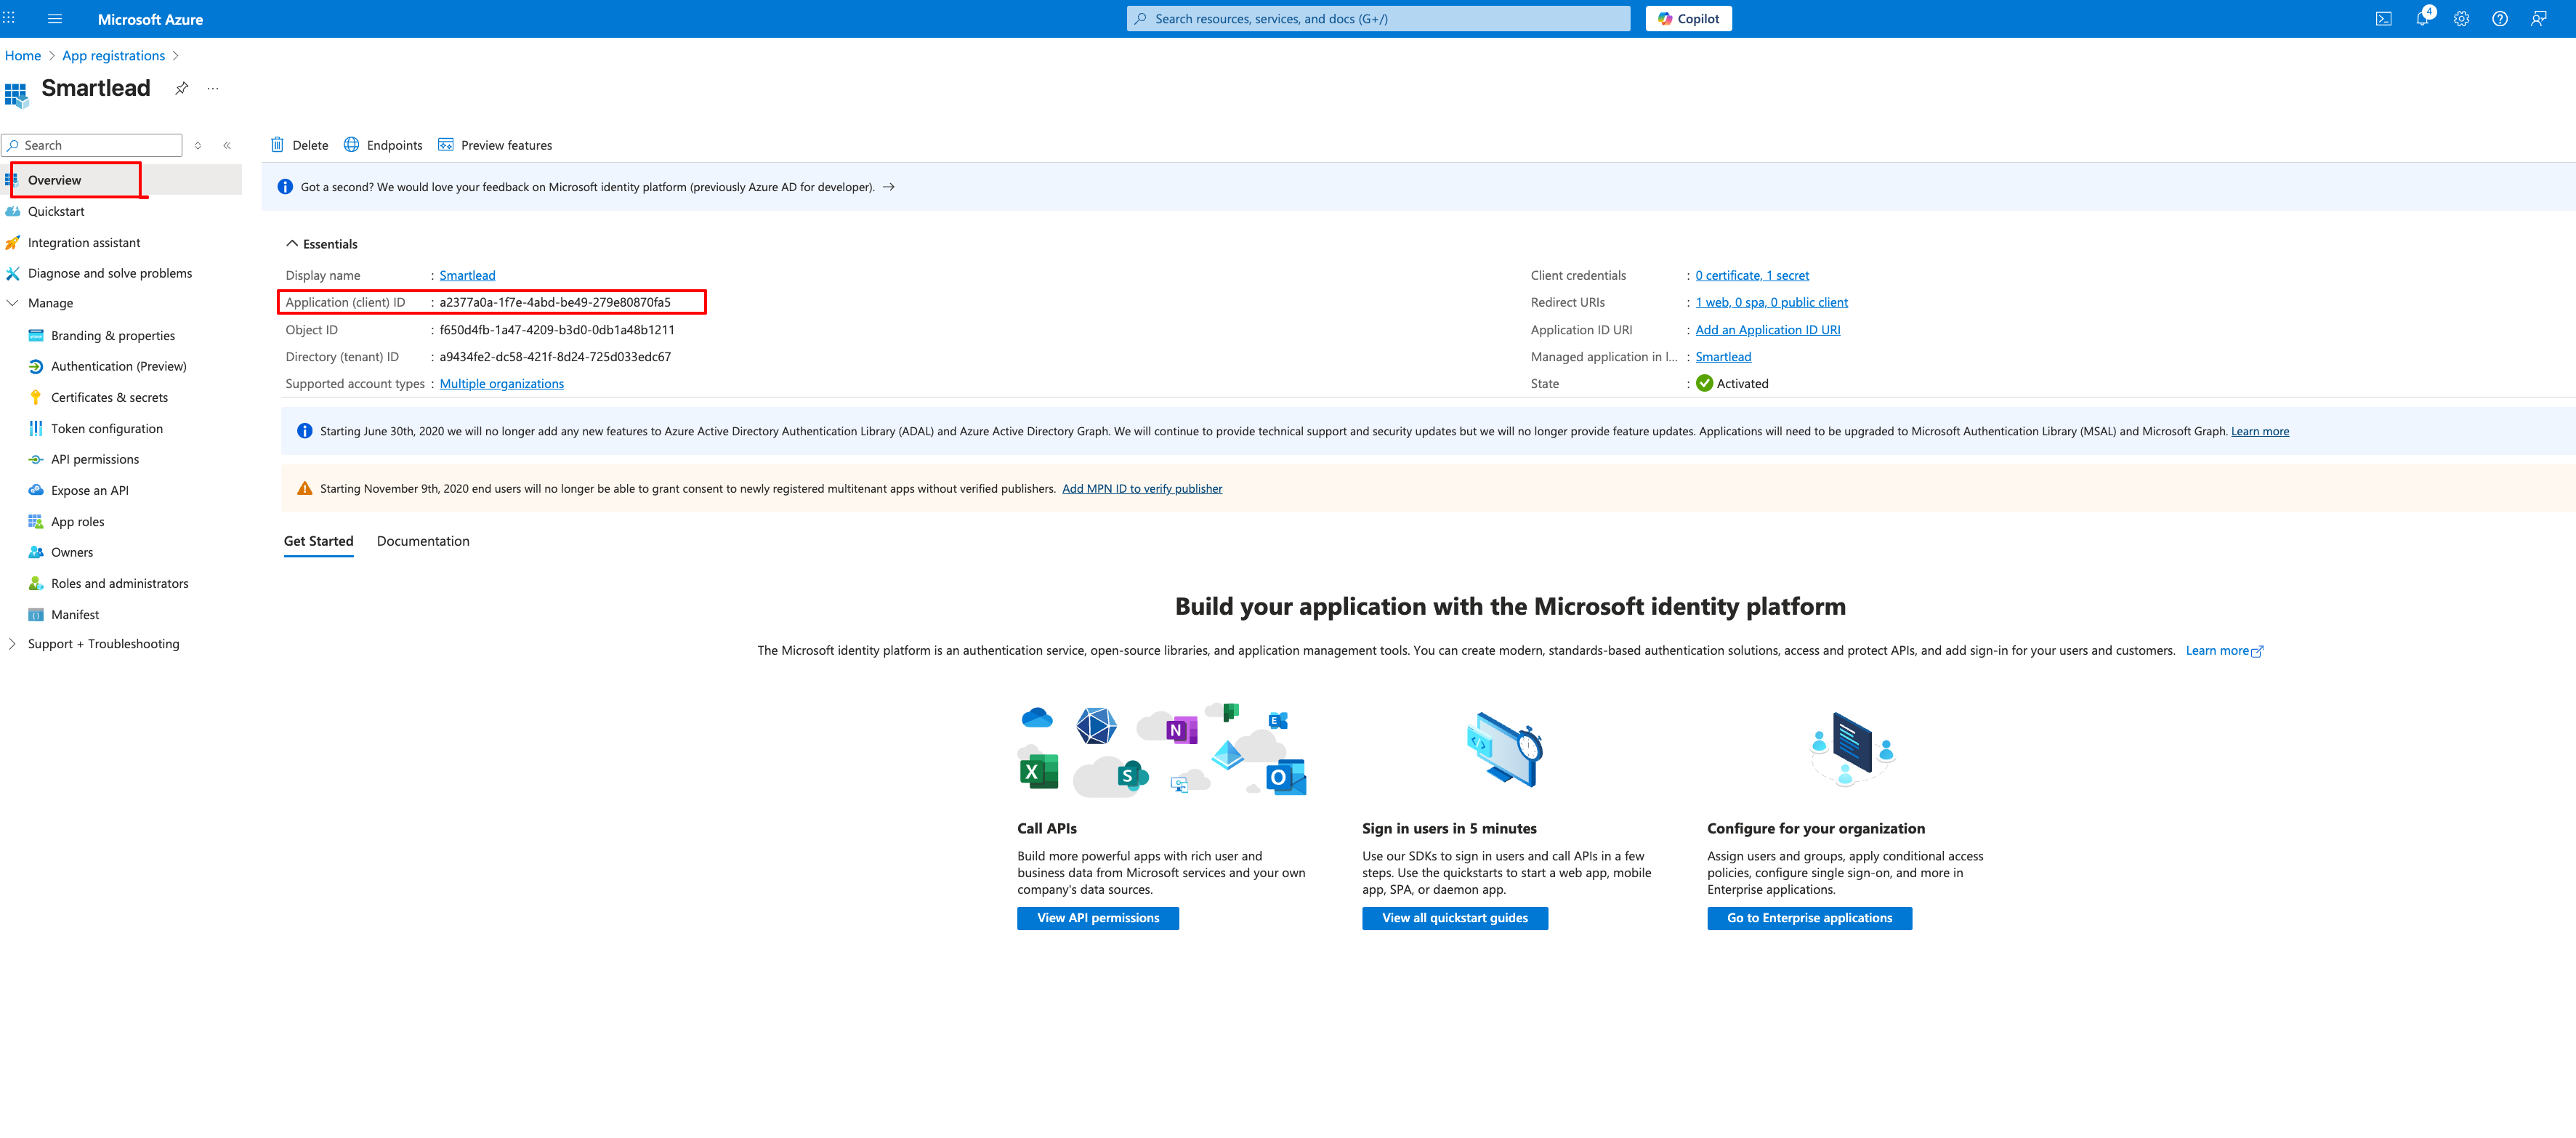Open the portal apps grid icon
This screenshot has width=2576, height=1138.
(x=9, y=18)
